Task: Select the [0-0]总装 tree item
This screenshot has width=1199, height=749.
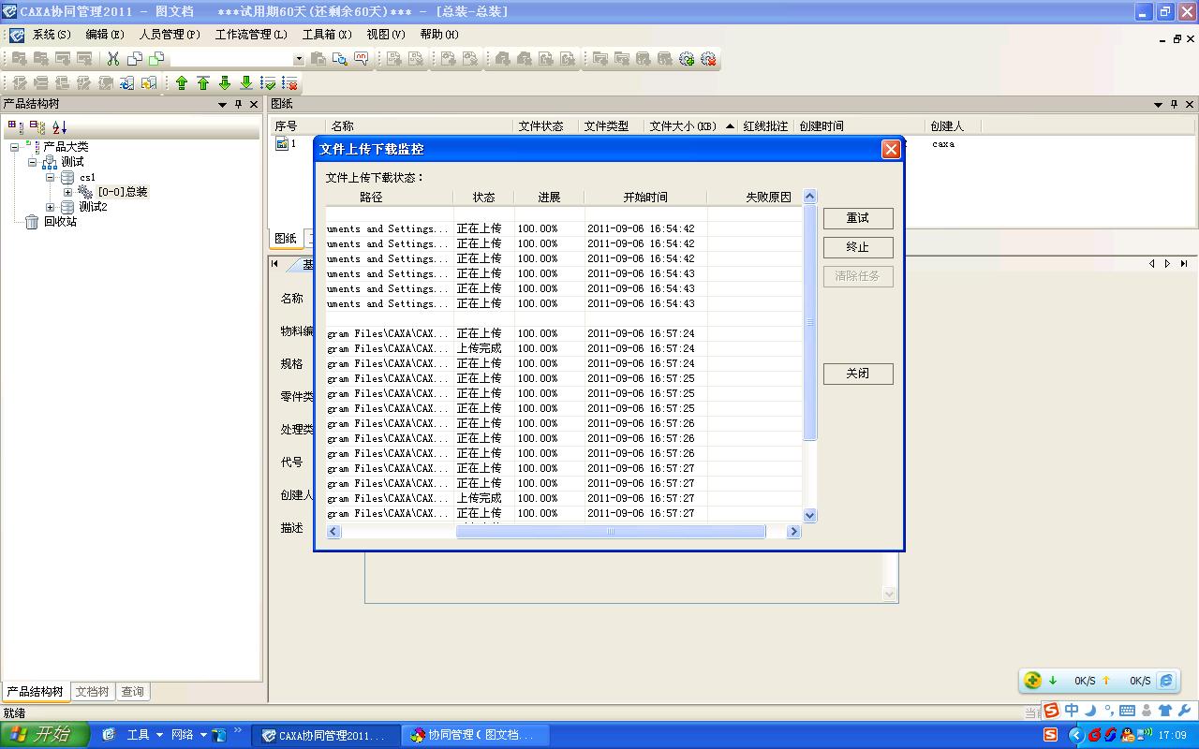Action: (123, 192)
